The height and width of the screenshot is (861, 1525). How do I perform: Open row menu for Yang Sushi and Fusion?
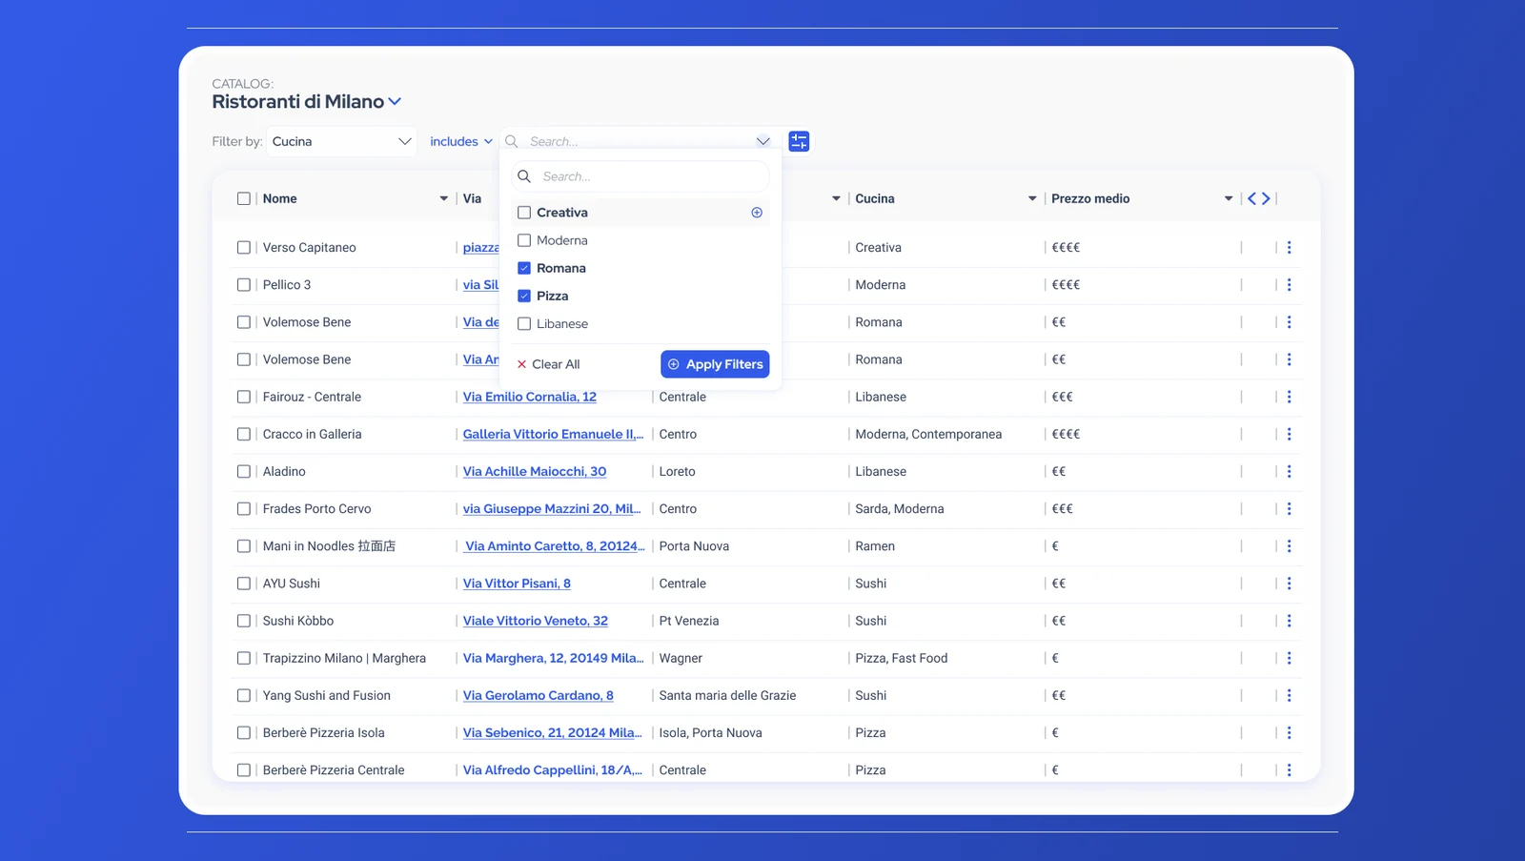(1289, 695)
